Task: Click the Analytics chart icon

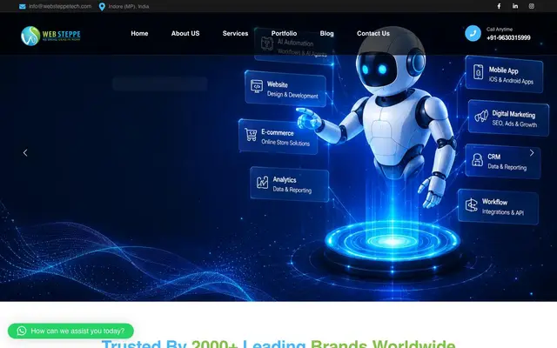Action: (263, 182)
